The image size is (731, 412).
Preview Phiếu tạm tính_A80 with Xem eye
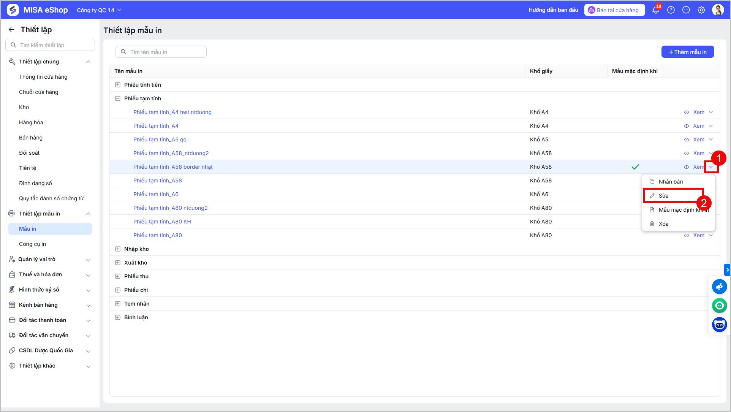695,235
